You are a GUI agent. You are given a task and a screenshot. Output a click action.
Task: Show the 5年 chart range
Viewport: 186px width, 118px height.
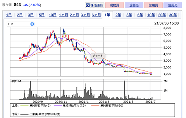(x=140, y=15)
